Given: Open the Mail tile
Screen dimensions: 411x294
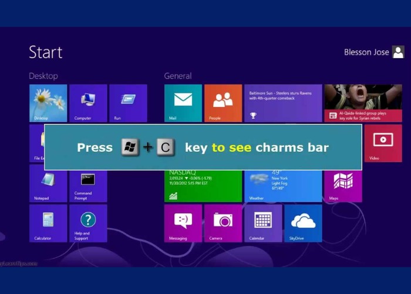Looking at the screenshot, I should 183,103.
